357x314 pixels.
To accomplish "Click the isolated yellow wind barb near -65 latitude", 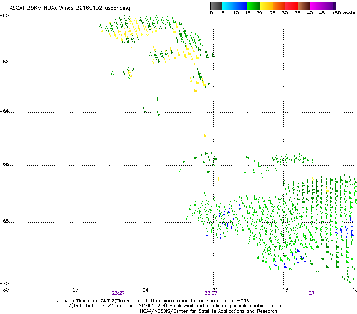I will (x=205, y=135).
